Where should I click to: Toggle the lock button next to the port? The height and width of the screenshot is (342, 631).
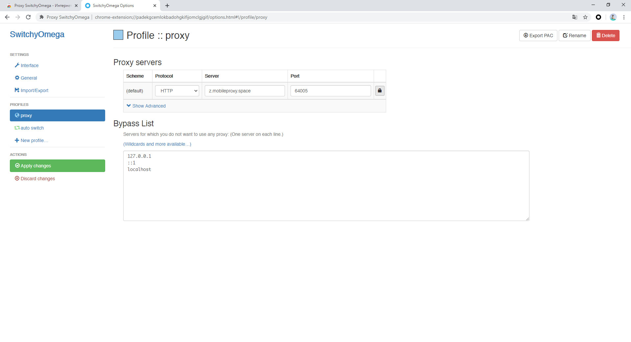tap(380, 91)
